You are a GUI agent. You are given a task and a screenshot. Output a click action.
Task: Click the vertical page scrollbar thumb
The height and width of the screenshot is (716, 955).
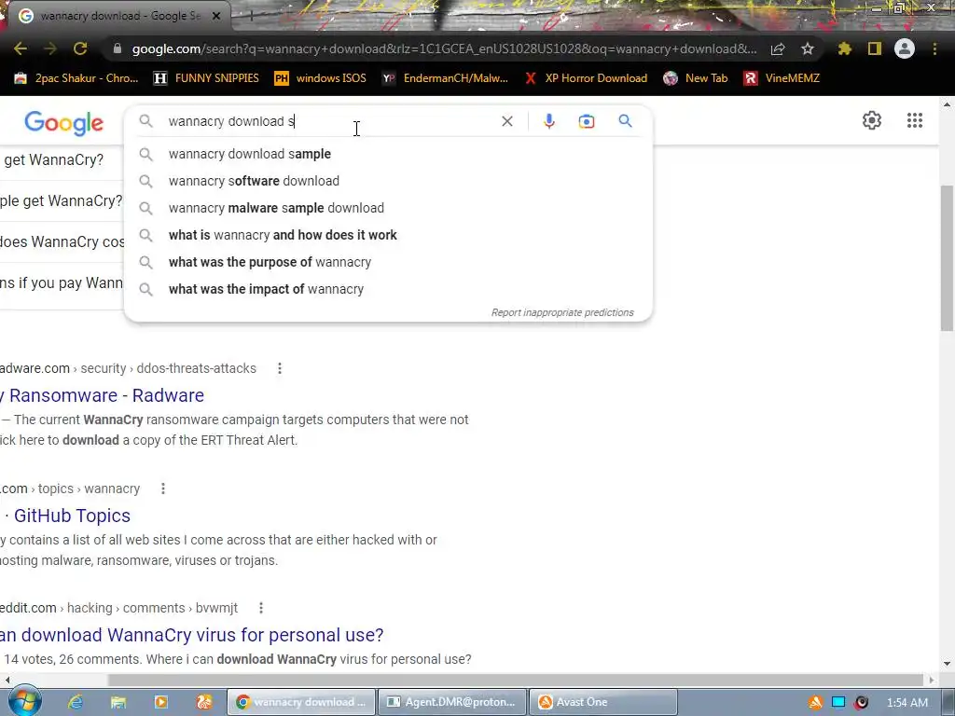tap(947, 258)
